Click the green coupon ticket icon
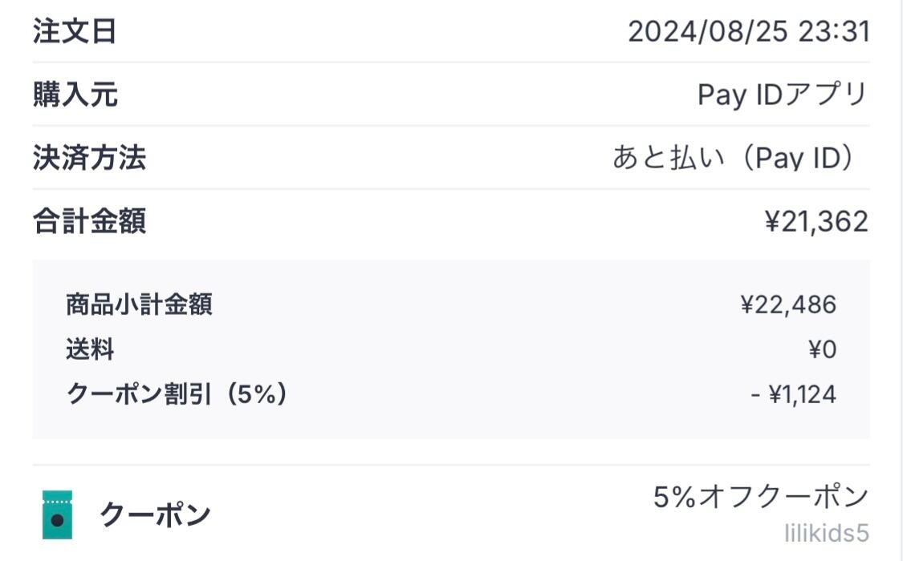903x561 pixels. pos(57,515)
